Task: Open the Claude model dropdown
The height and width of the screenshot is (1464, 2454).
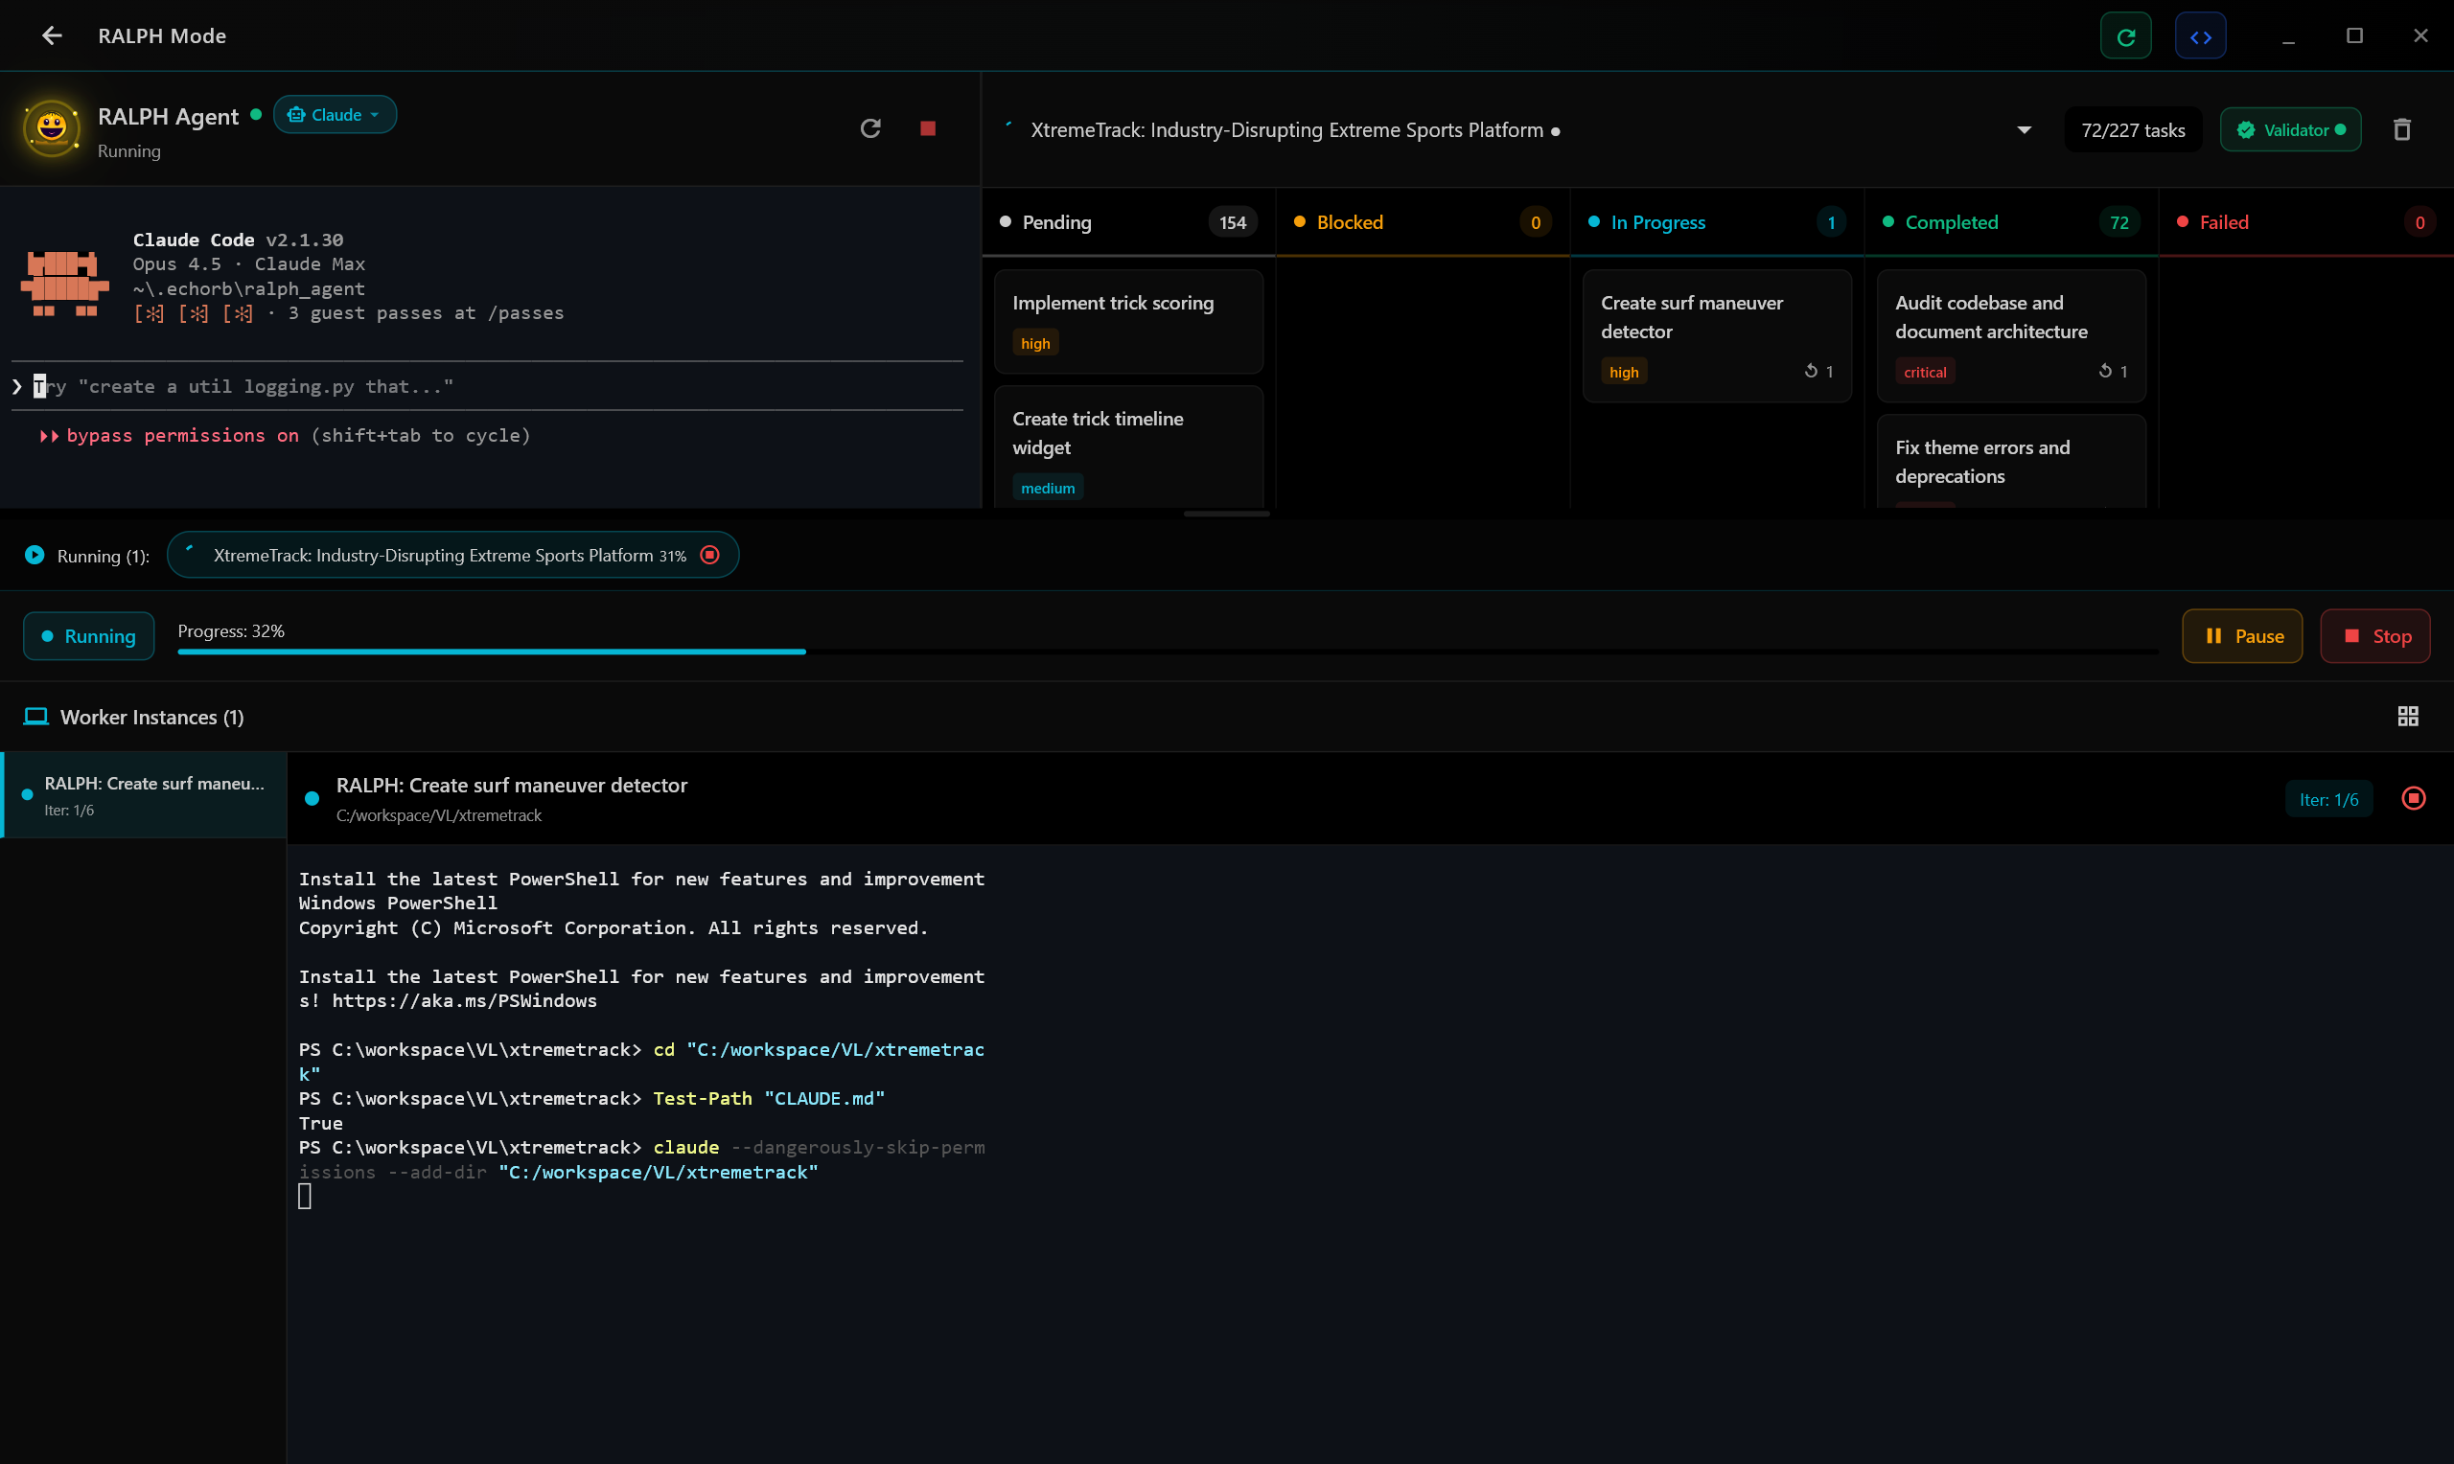Action: (x=335, y=115)
